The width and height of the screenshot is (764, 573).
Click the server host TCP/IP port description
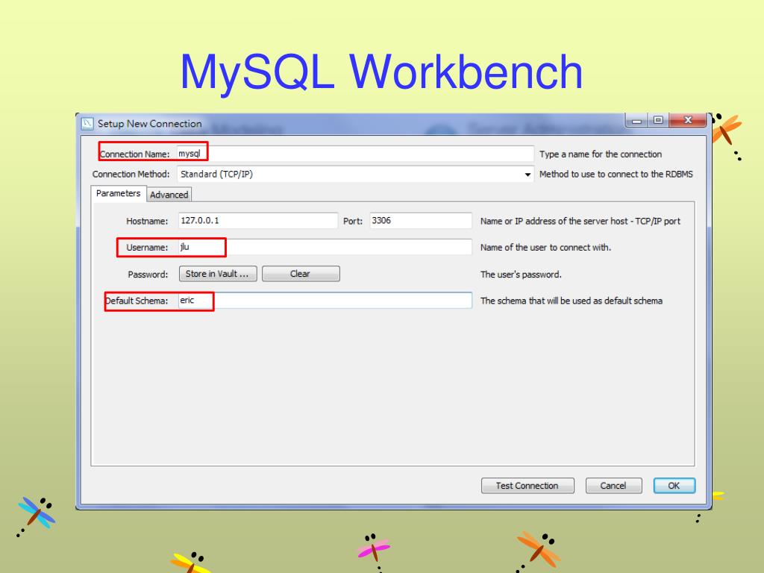click(x=580, y=221)
